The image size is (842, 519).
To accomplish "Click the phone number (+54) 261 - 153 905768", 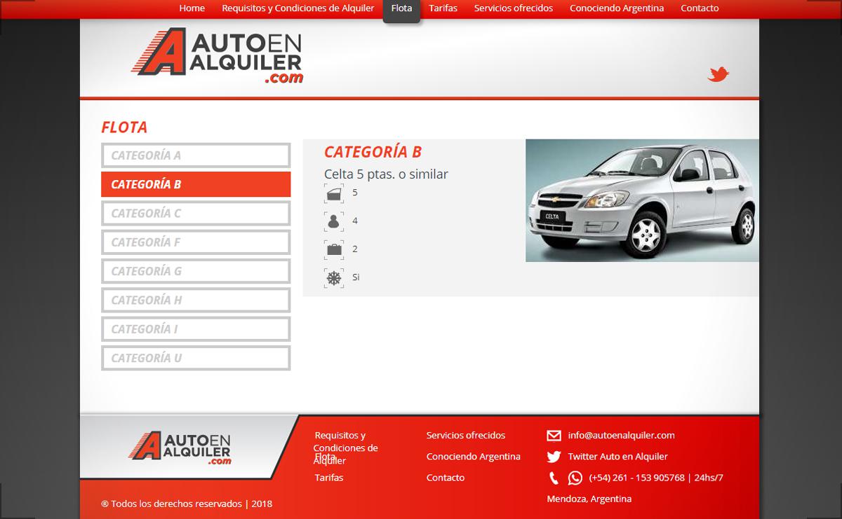I will pos(637,478).
